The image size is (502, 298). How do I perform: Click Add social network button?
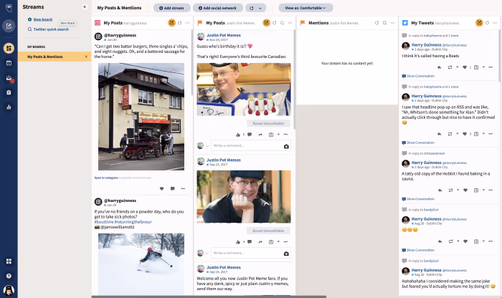pyautogui.click(x=218, y=8)
